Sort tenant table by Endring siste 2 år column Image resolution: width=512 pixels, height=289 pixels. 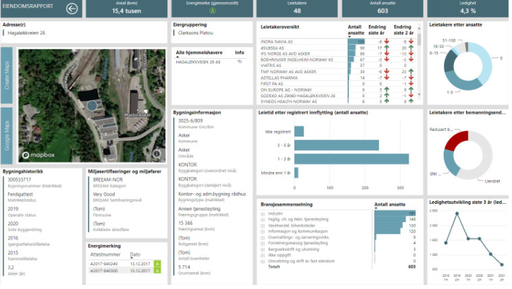click(404, 30)
